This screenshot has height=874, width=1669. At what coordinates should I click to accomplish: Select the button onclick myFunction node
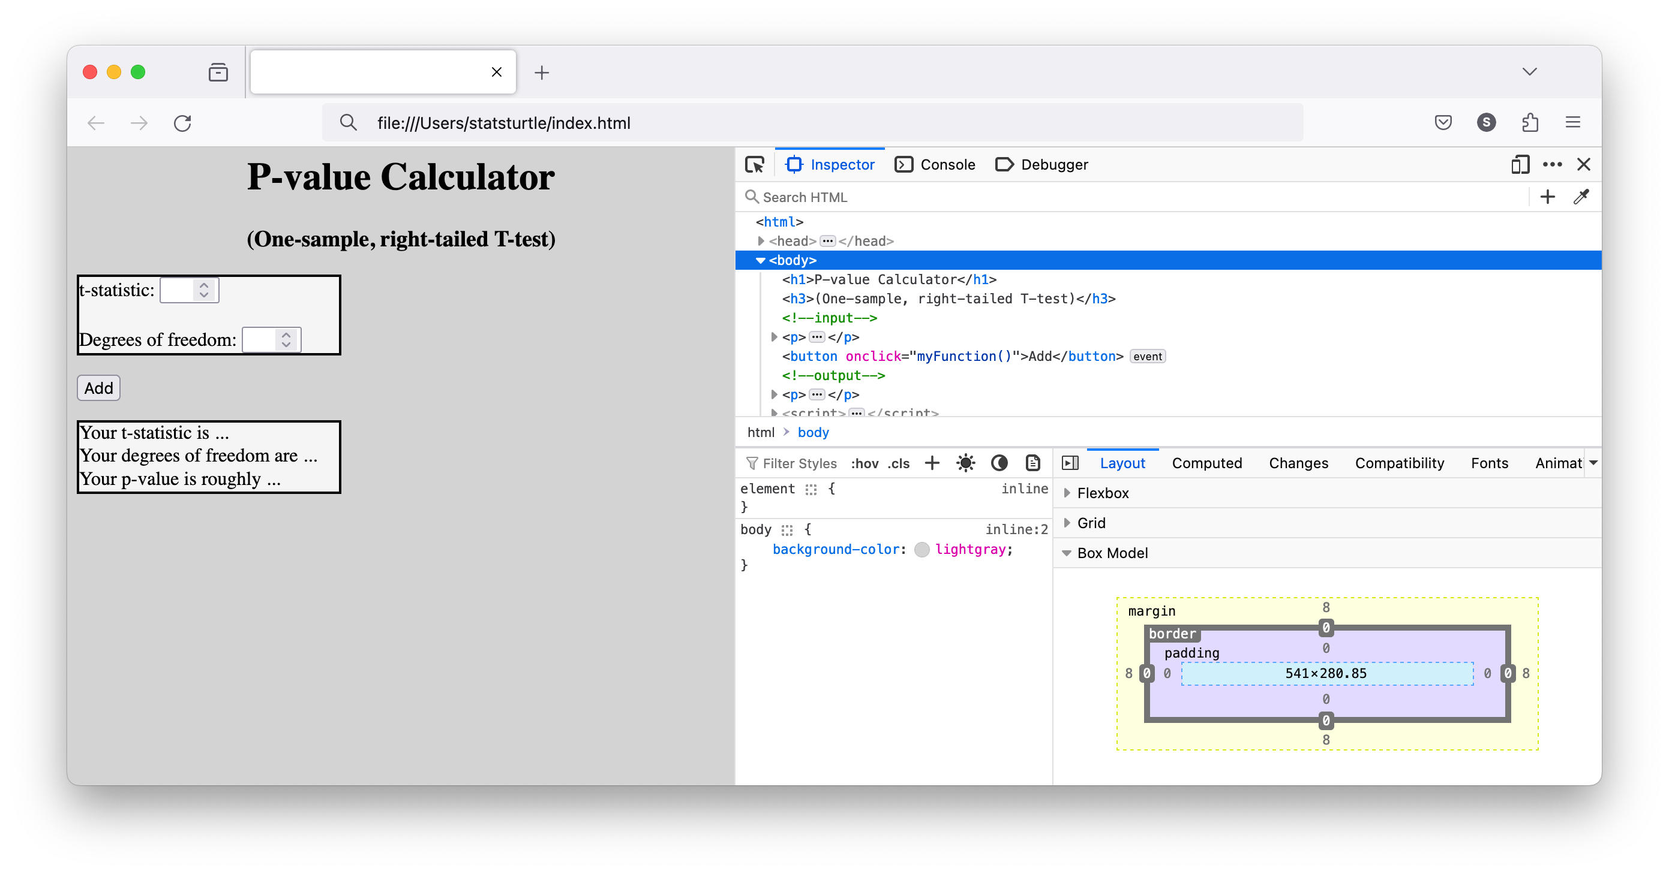coord(953,356)
